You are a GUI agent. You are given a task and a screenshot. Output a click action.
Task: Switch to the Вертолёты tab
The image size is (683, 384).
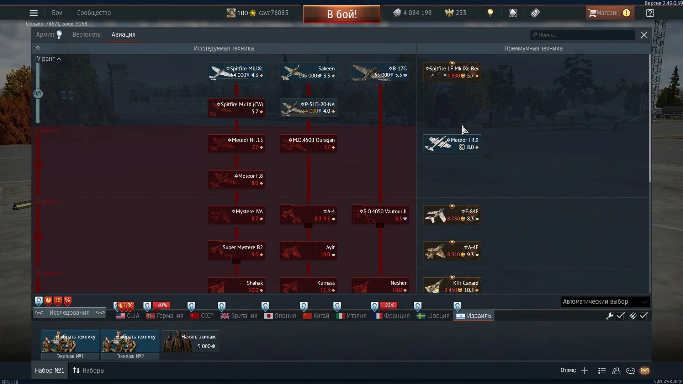coord(87,34)
